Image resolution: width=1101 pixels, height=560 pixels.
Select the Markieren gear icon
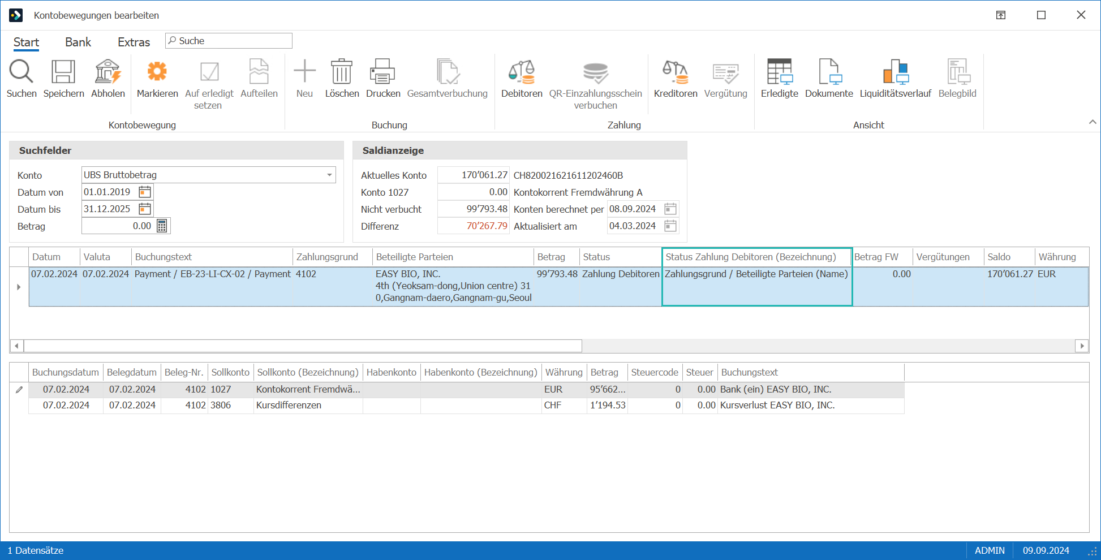tap(157, 72)
